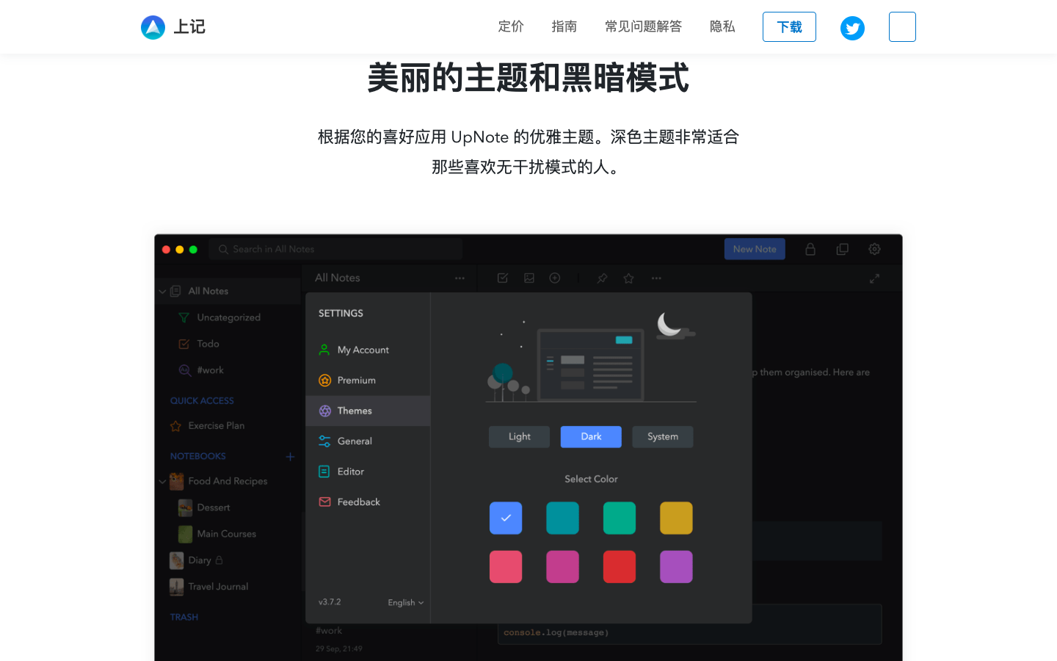Open the Themes settings tab
The image size is (1057, 661).
368,411
